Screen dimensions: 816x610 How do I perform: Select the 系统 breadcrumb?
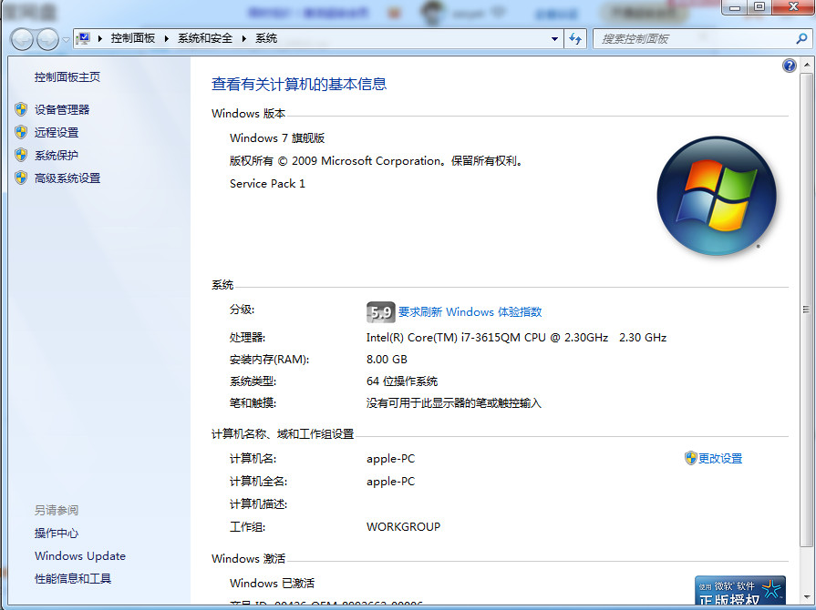pyautogui.click(x=266, y=38)
